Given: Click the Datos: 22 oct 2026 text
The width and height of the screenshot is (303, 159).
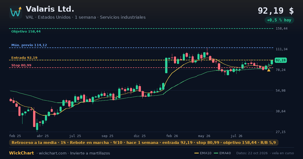Looking at the screenshot, I should pyautogui.click(x=252, y=153).
